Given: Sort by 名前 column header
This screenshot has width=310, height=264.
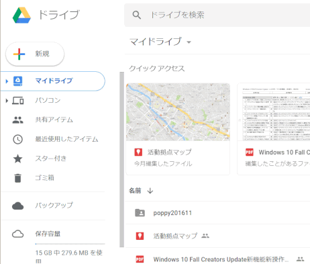Looking at the screenshot, I should 135,191.
